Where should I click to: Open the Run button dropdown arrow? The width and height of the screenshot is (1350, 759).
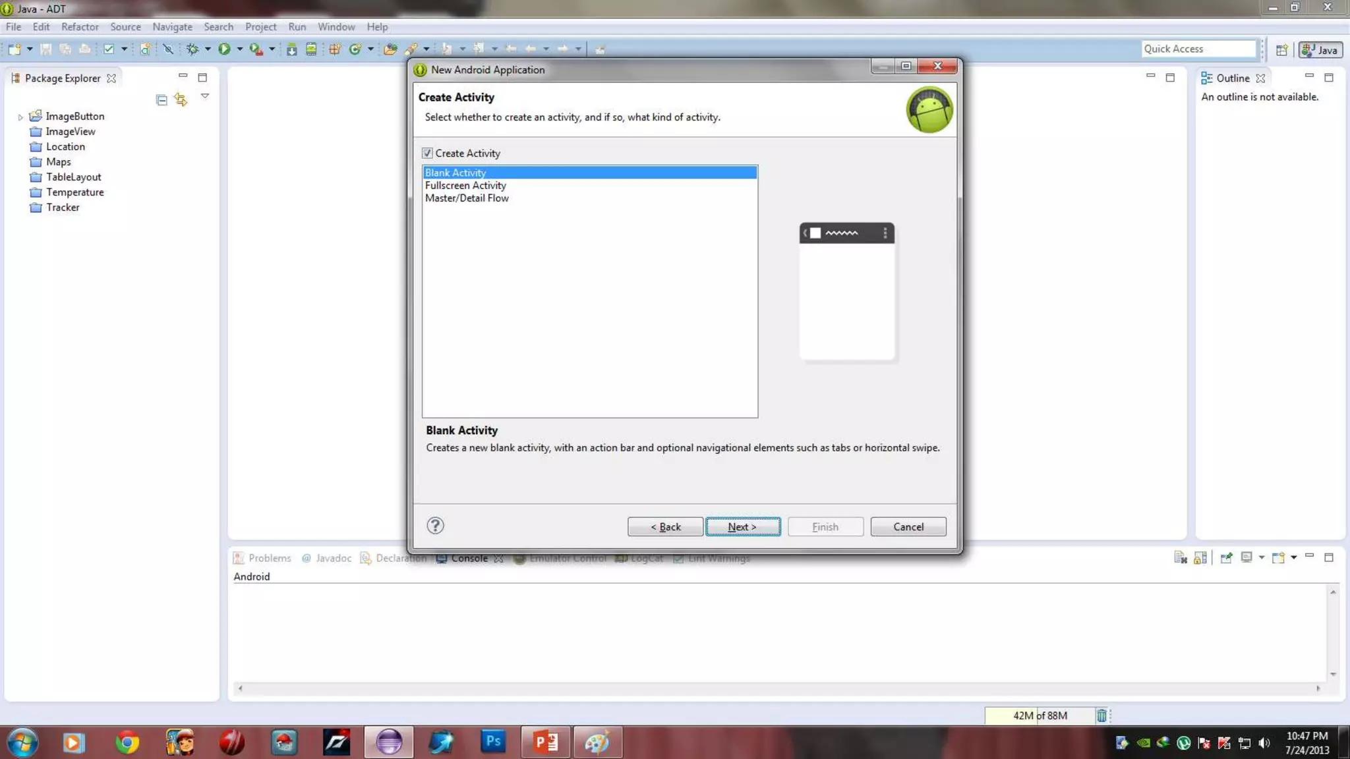(x=240, y=49)
